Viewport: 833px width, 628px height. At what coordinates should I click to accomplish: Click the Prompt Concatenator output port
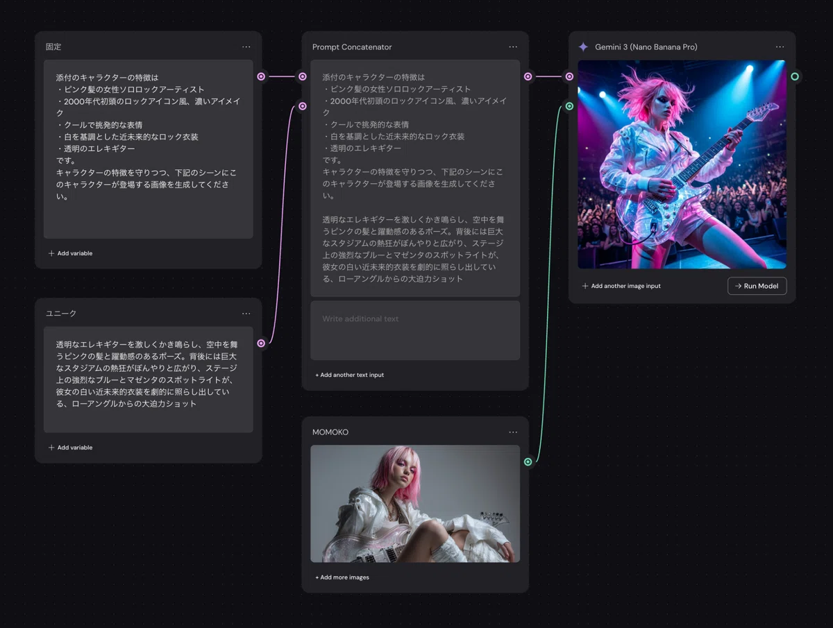point(528,76)
